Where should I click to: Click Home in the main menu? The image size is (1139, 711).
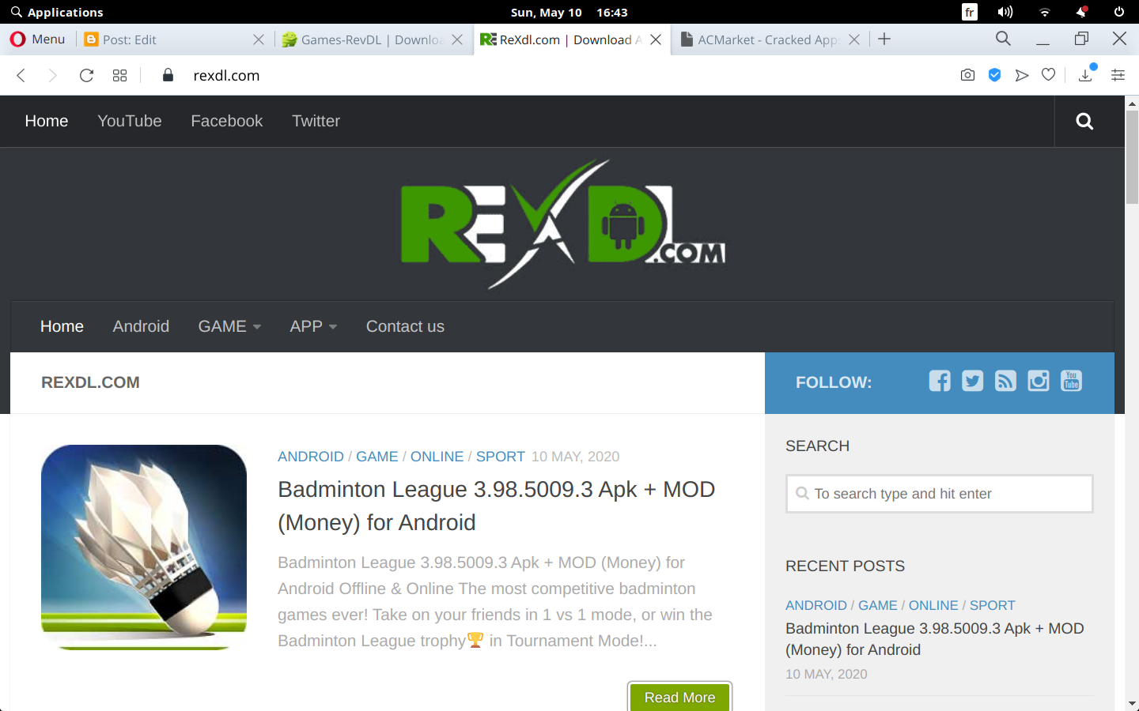62,326
